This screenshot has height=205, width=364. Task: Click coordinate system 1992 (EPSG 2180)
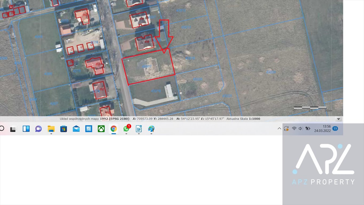(x=115, y=119)
